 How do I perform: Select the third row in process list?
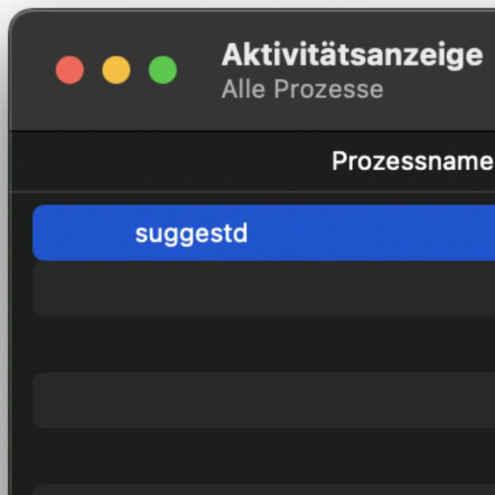pyautogui.click(x=263, y=344)
